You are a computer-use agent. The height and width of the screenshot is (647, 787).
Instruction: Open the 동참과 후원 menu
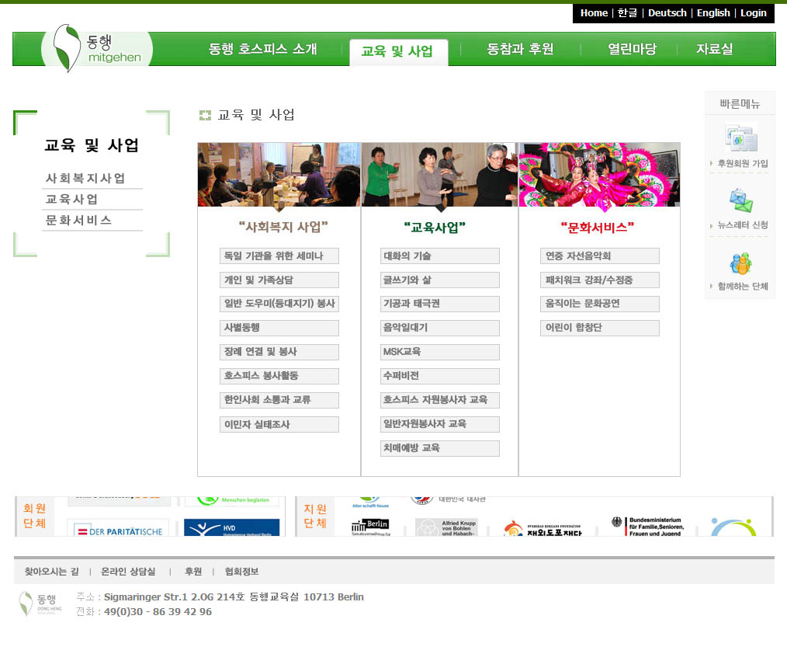(x=520, y=49)
